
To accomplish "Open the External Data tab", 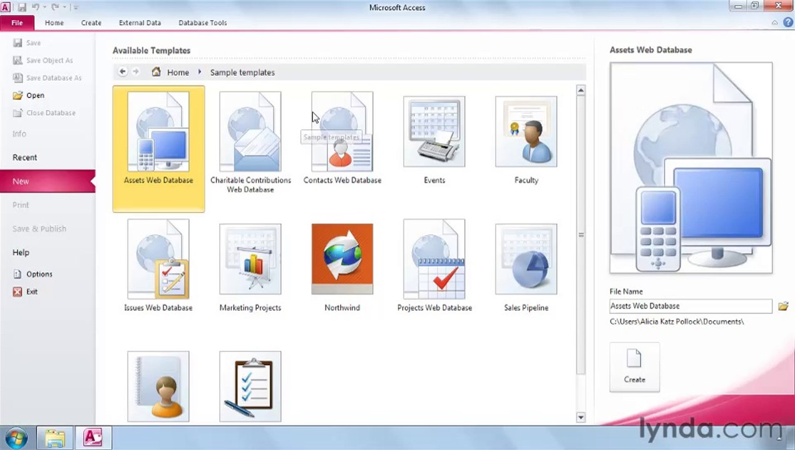I will (x=140, y=22).
